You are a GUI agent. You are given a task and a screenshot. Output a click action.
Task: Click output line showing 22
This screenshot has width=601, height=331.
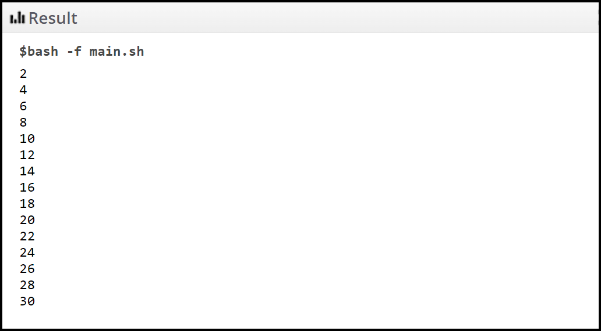(x=27, y=236)
